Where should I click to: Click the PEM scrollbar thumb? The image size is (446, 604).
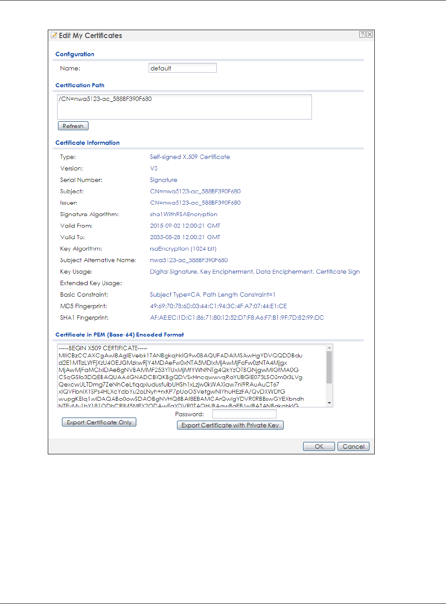(x=329, y=368)
